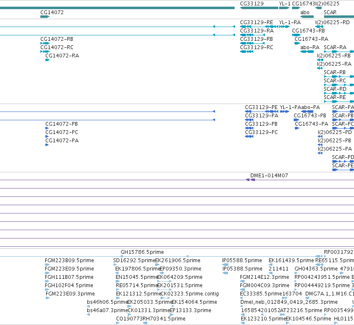
Task: Select transcript l(2)06225-RD
Action: [x=319, y=27]
